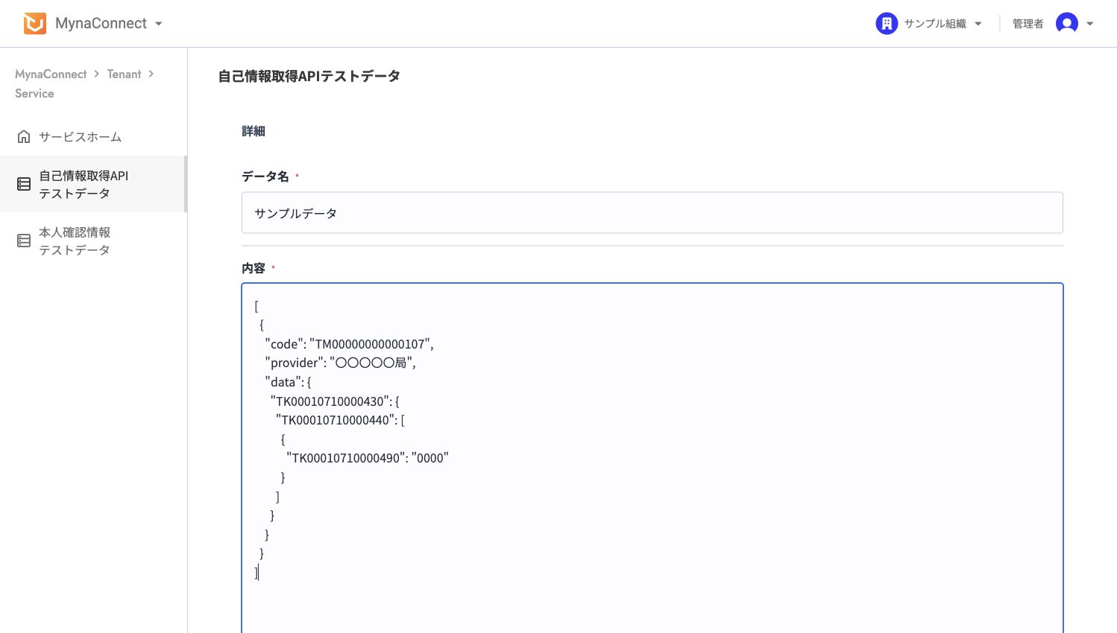
Task: Open サービスホーム in sidebar
Action: pyautogui.click(x=93, y=137)
